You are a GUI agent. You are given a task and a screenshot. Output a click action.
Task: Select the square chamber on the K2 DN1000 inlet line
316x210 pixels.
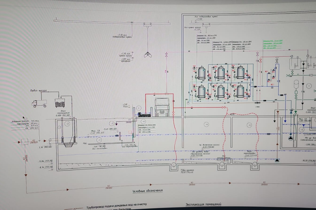[25, 142]
